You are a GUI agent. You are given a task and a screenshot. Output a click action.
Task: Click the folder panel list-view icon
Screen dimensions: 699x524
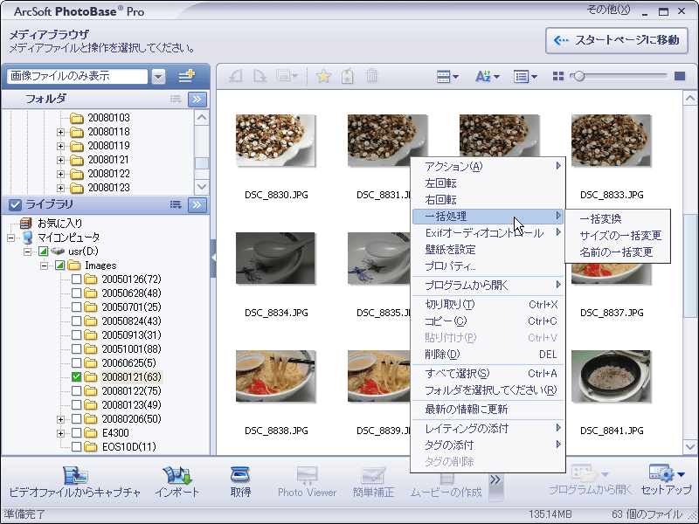pos(176,99)
